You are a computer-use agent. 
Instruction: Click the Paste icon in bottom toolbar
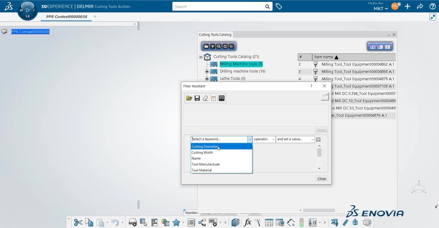[100, 223]
